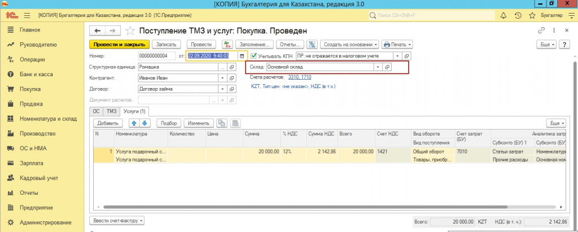Open the 3310, 1710 accounts link
Image resolution: width=578 pixels, height=232 pixels.
(x=300, y=77)
